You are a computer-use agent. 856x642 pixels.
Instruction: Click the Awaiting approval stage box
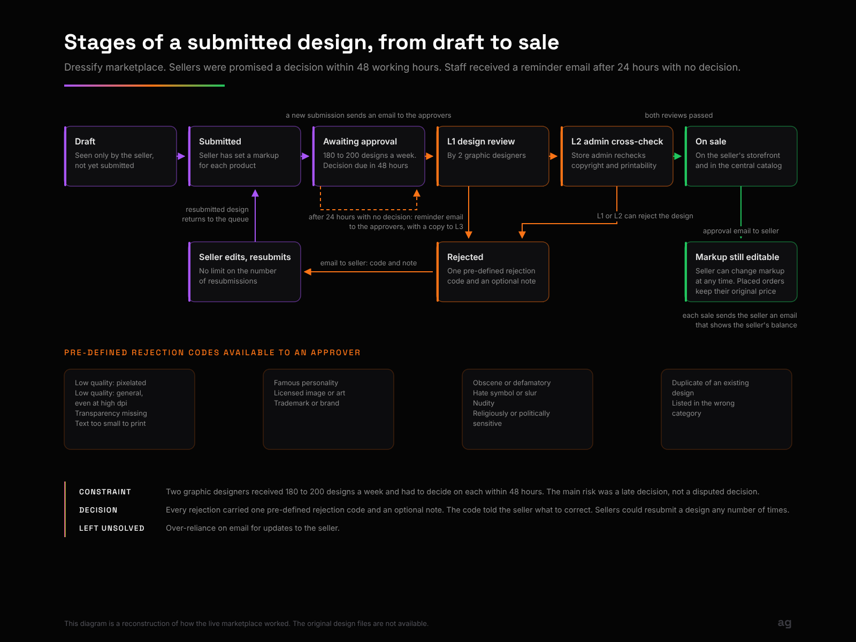pyautogui.click(x=369, y=156)
